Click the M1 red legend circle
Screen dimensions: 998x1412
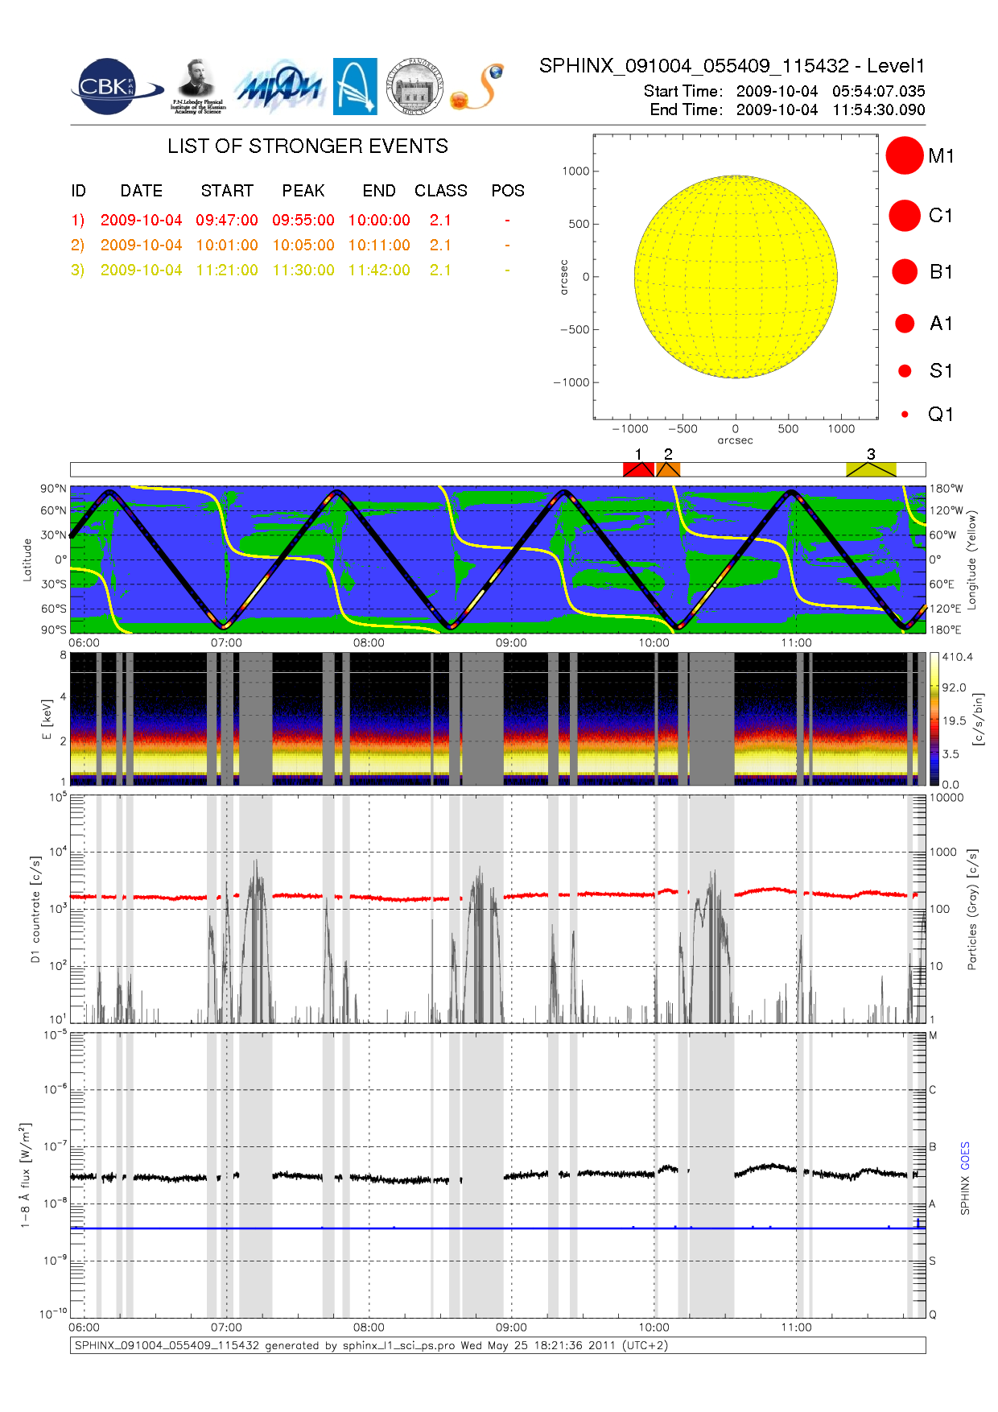[904, 155]
